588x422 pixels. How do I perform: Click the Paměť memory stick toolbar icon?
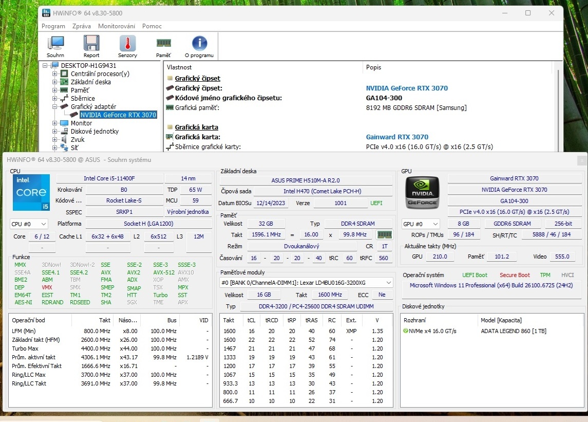click(x=163, y=46)
